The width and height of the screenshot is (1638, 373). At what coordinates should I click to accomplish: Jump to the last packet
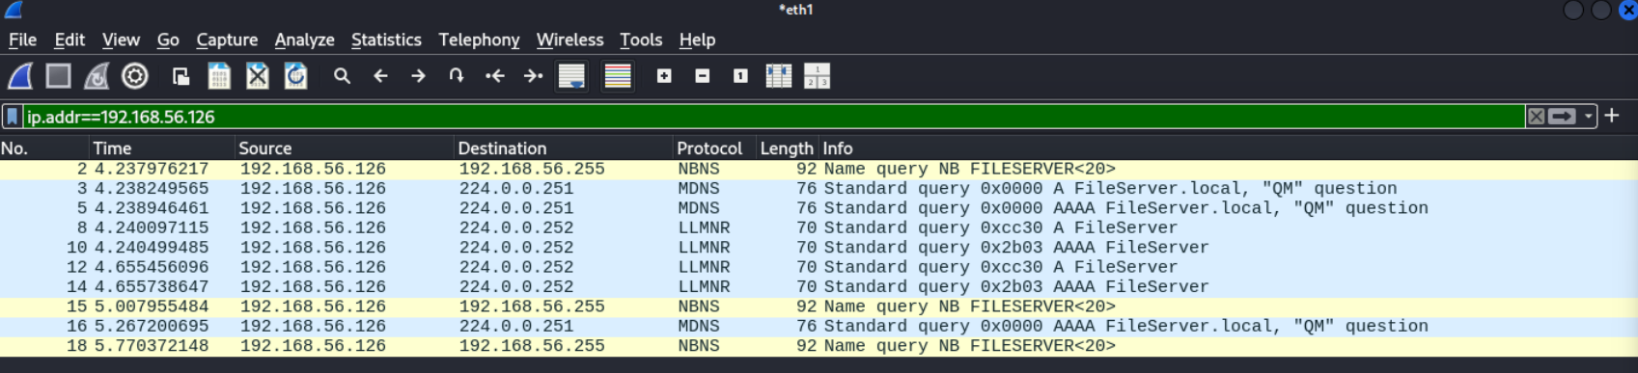(x=533, y=76)
